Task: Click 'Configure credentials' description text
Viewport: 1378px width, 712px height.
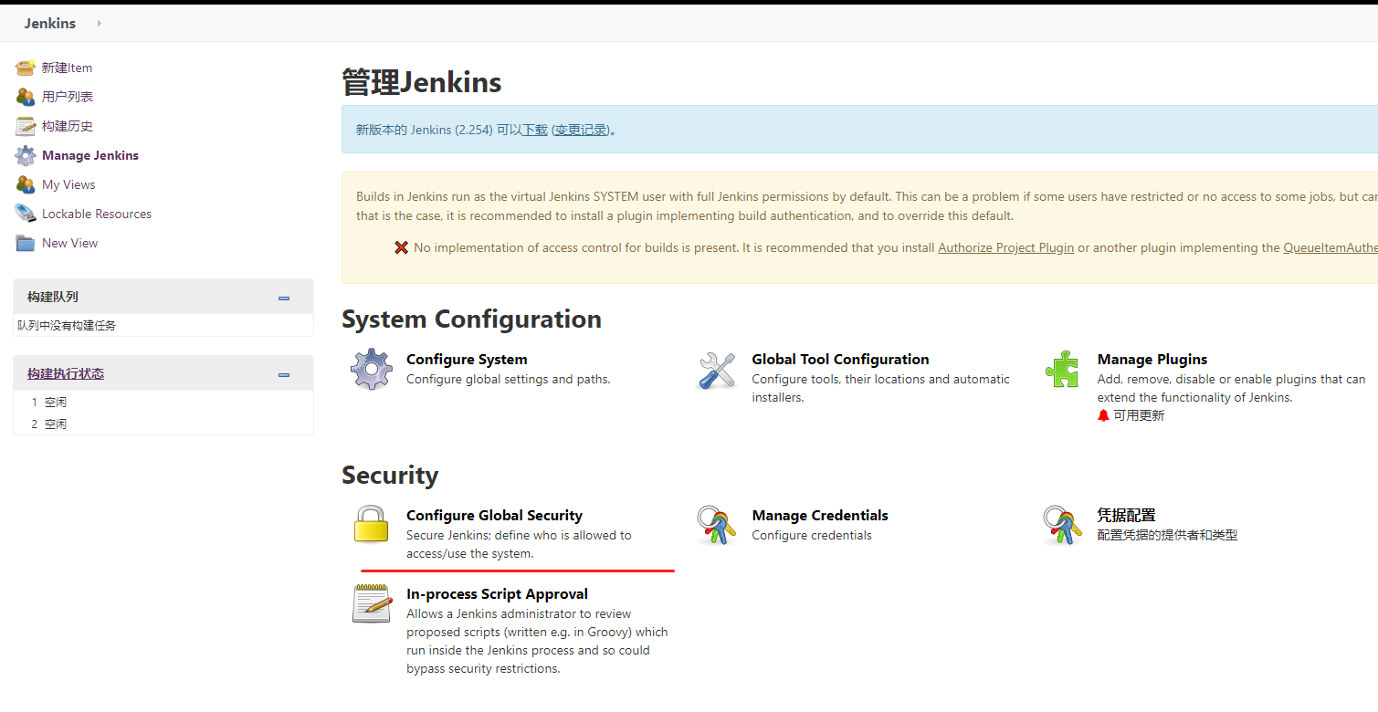Action: [812, 535]
